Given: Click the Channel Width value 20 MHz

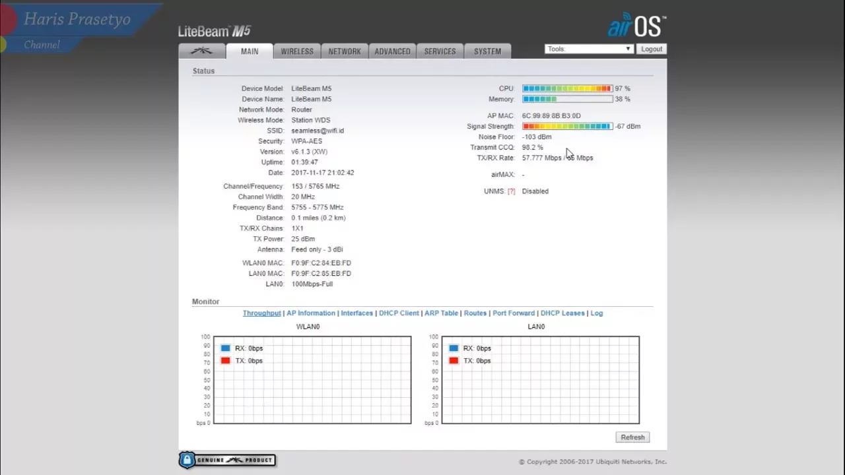Looking at the screenshot, I should click(x=303, y=197).
